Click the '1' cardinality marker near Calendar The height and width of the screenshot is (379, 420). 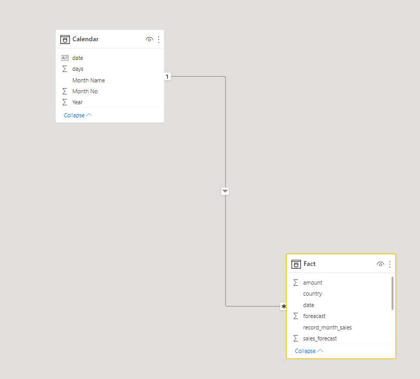167,77
